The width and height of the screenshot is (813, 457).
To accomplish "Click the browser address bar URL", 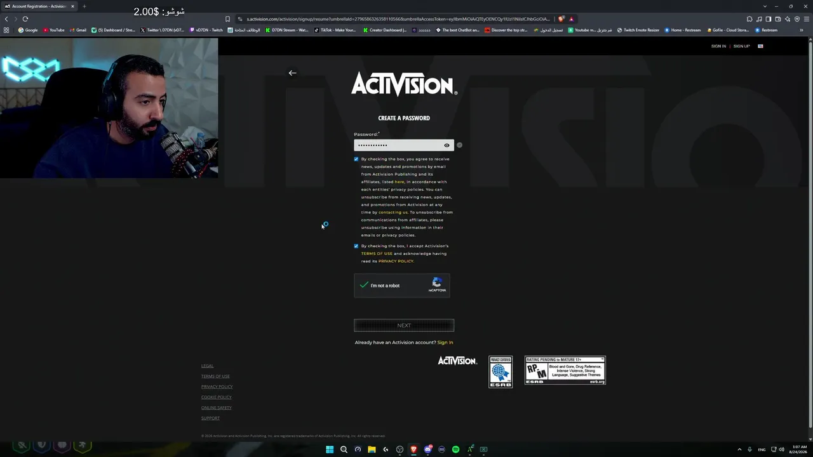I will tap(398, 19).
